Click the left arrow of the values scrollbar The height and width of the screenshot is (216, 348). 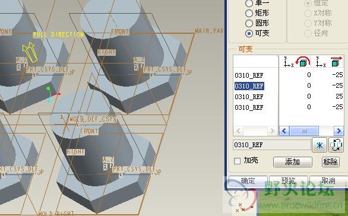coord(284,131)
